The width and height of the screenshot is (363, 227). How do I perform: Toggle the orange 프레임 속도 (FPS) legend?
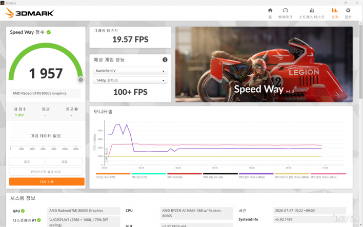click(x=113, y=176)
